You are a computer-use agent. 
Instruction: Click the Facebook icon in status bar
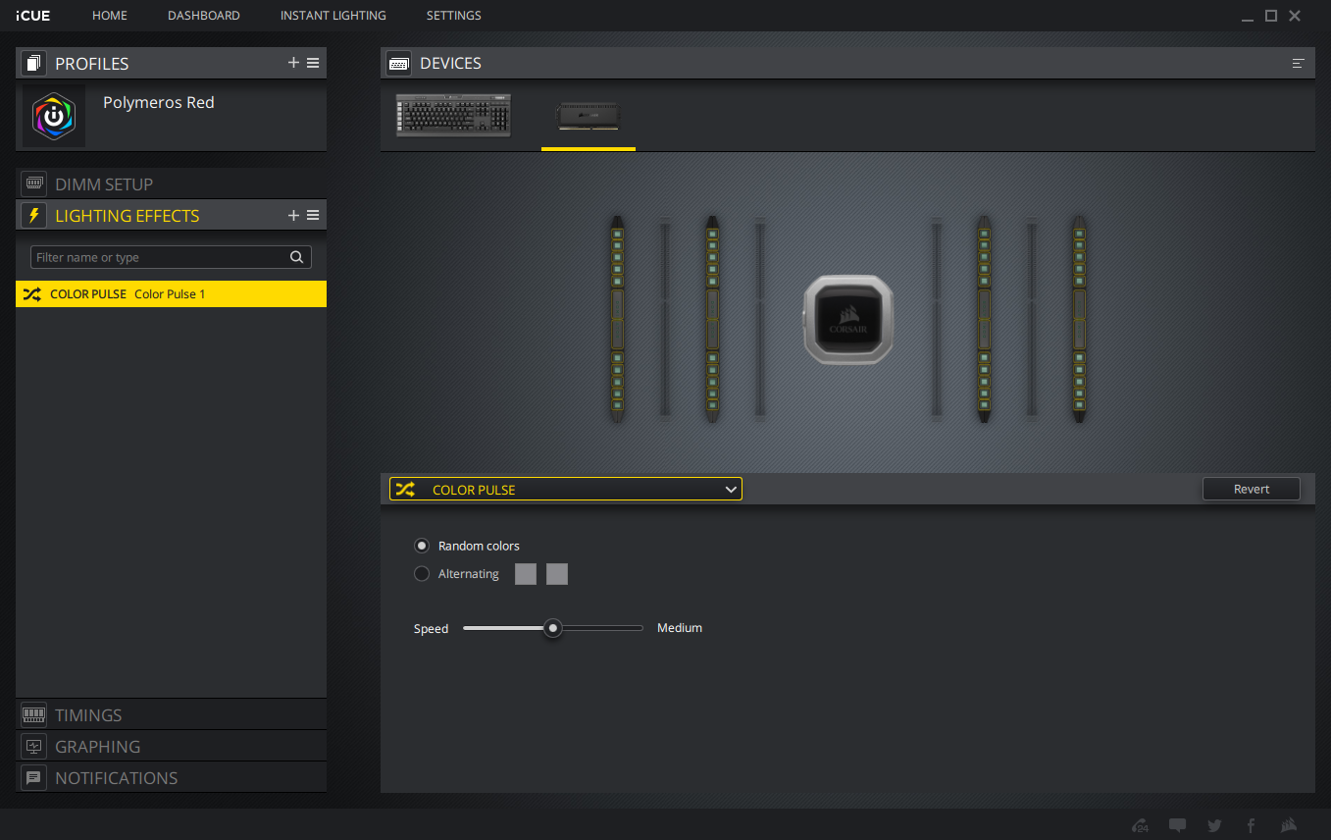point(1251,825)
